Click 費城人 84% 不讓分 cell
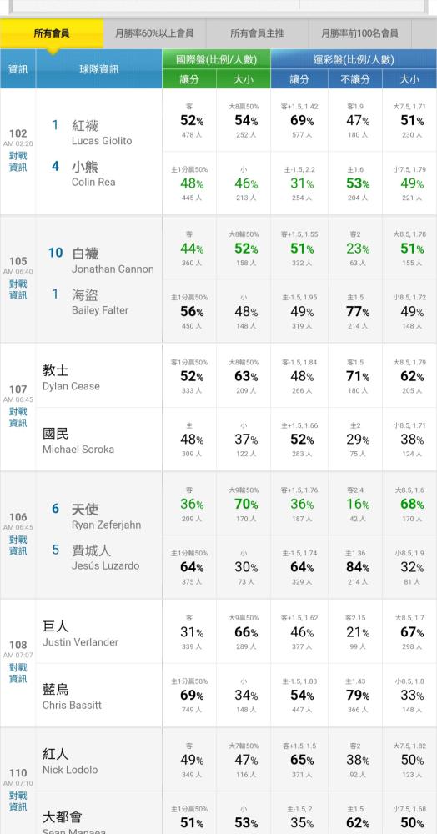Viewport: 437px width, 834px height. 355,567
